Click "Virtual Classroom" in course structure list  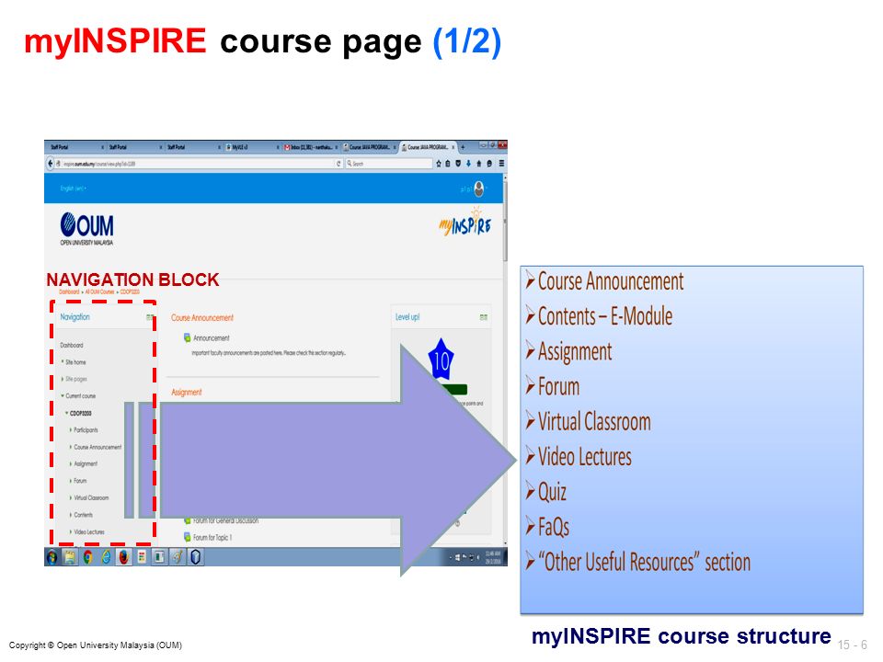click(x=594, y=422)
